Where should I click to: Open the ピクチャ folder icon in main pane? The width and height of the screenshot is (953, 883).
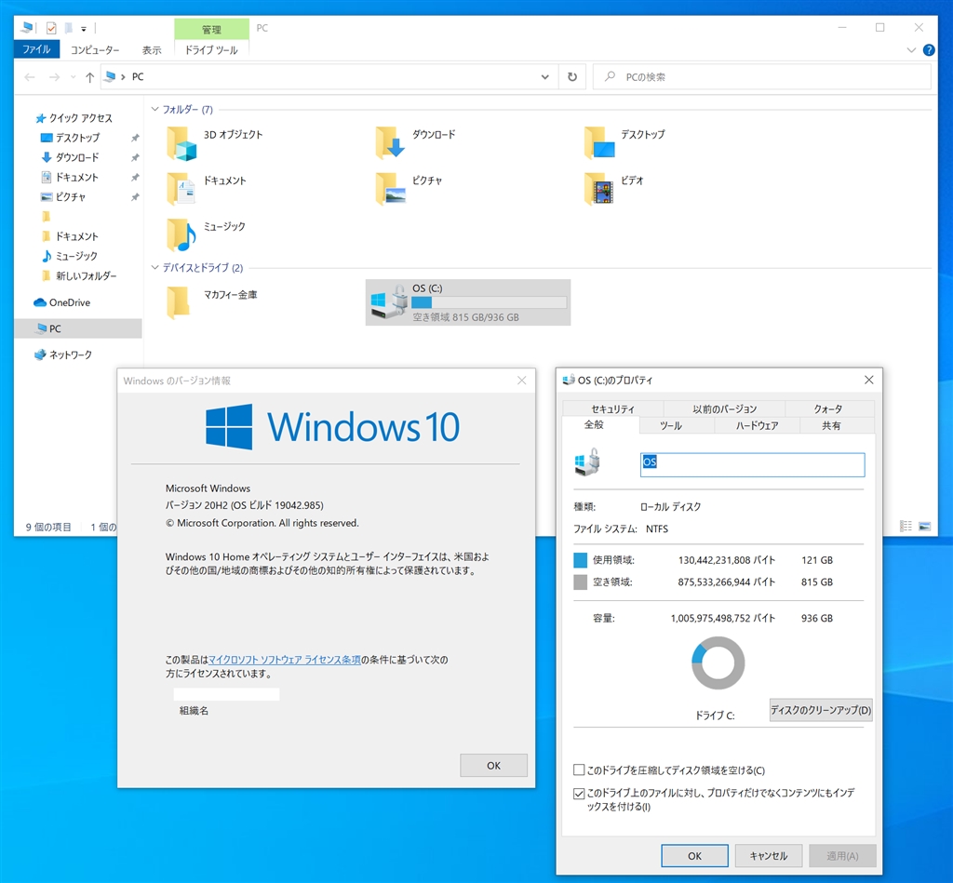point(390,188)
